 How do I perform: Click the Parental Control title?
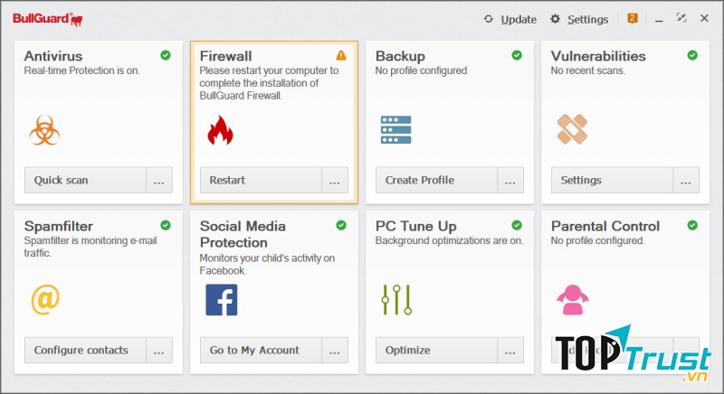click(605, 226)
